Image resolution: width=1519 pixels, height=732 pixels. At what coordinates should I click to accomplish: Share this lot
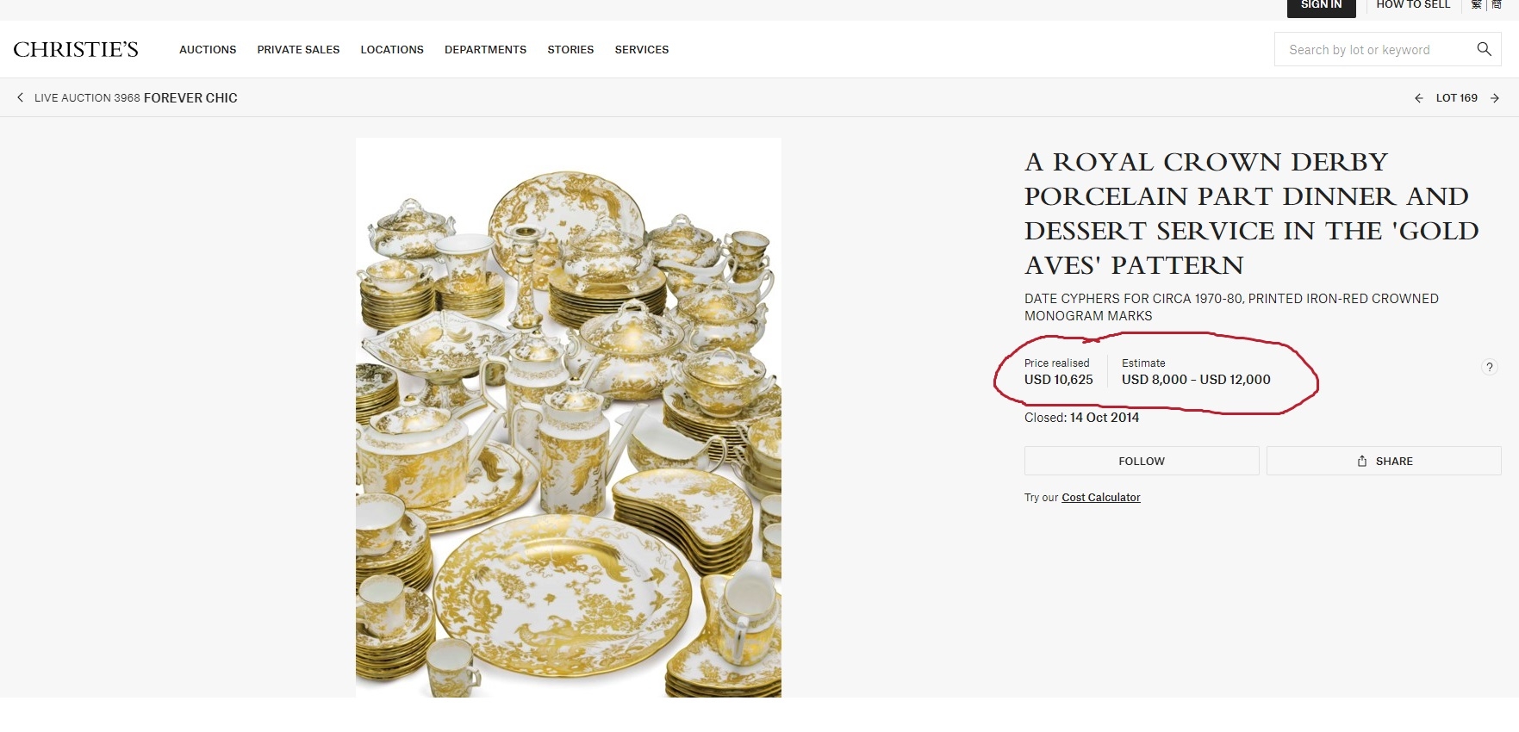click(x=1384, y=461)
